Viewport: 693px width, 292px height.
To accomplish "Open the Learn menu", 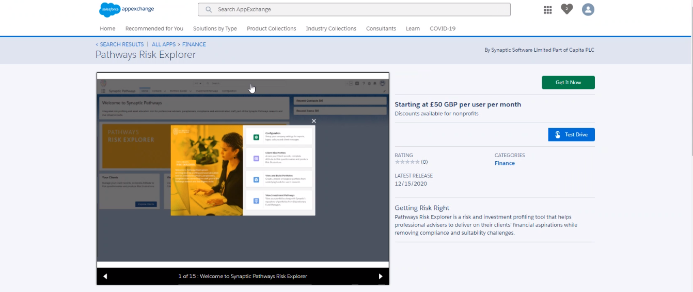I will [413, 28].
